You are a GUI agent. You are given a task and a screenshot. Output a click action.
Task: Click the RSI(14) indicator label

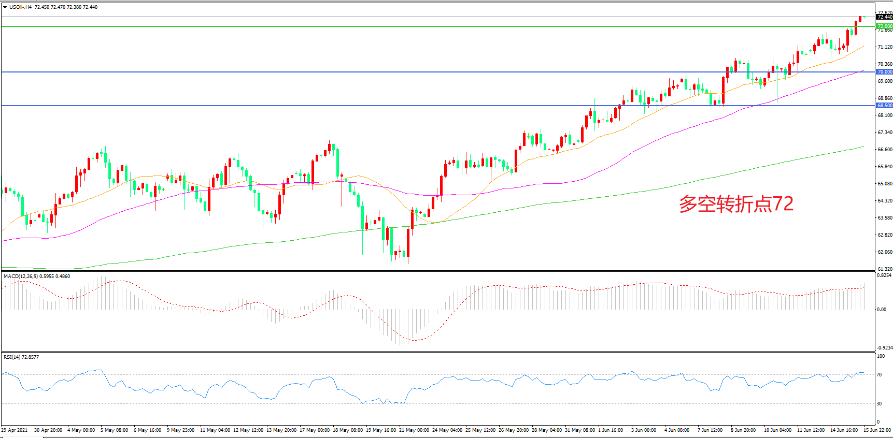tap(12, 357)
